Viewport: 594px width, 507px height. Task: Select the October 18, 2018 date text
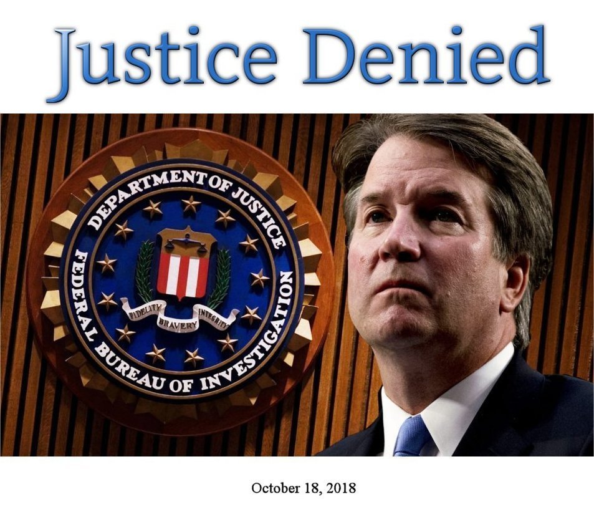click(x=304, y=487)
